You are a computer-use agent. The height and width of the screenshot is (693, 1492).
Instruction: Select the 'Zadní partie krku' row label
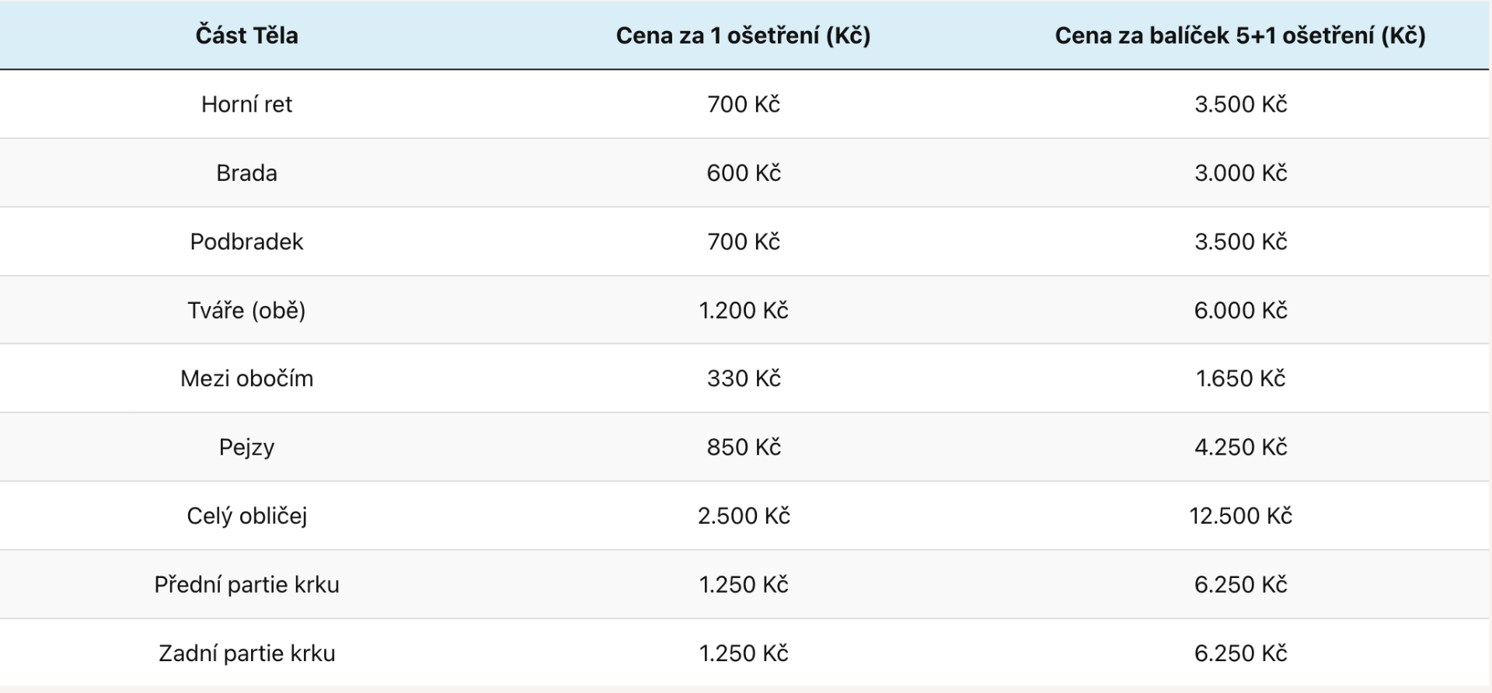[x=246, y=653]
